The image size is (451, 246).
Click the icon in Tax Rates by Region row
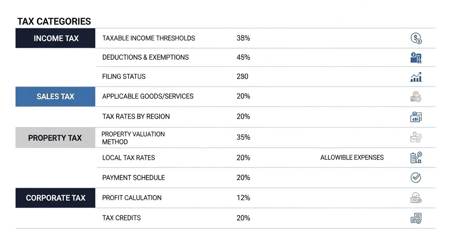click(416, 117)
